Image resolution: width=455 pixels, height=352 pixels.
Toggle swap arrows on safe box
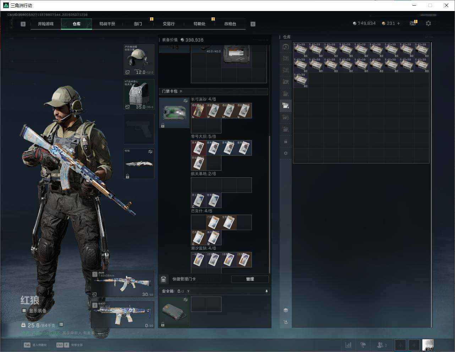coord(186,300)
